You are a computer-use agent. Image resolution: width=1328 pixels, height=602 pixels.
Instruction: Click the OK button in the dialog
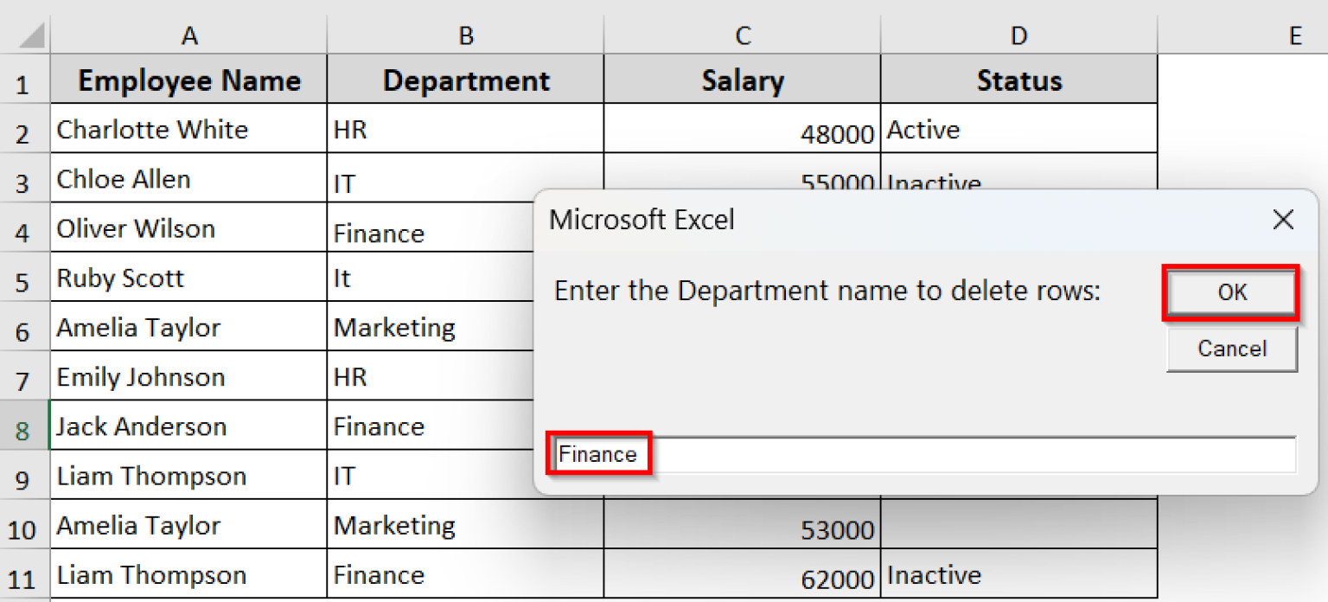1231,292
